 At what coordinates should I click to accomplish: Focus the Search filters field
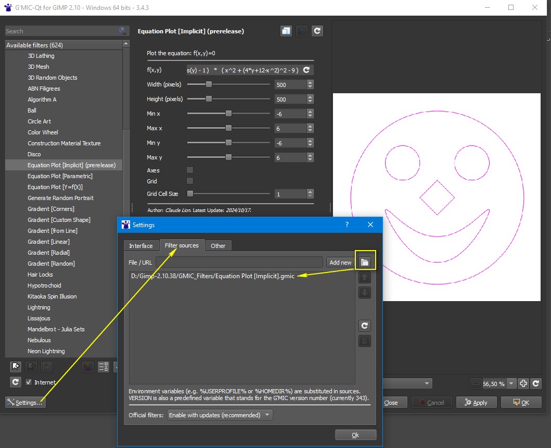61,31
